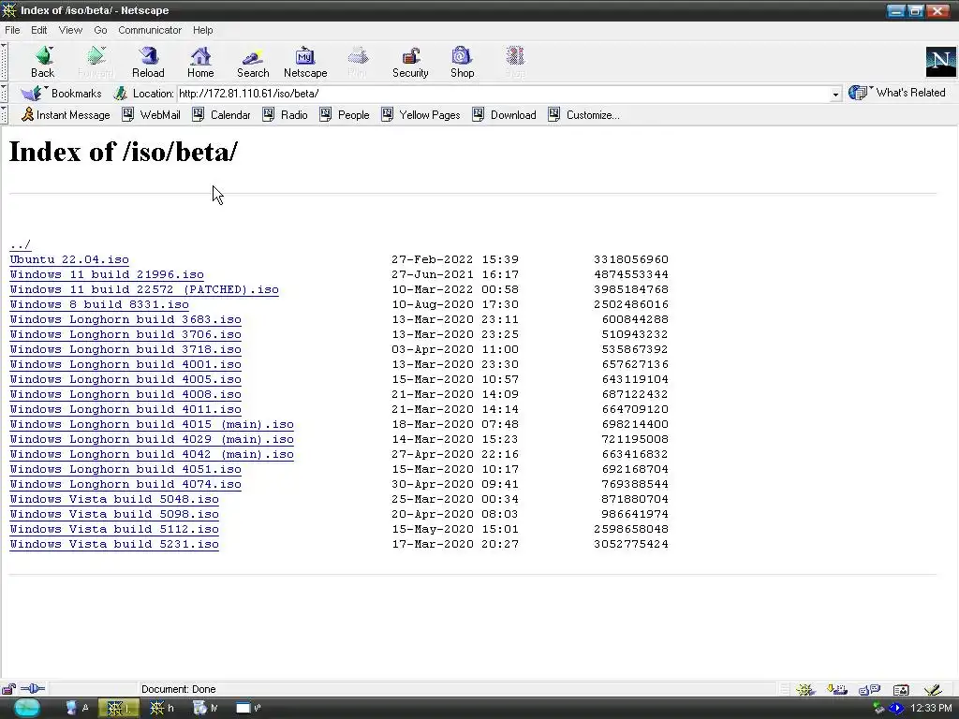959x719 pixels.
Task: Open the Edit menu
Action: 39,30
